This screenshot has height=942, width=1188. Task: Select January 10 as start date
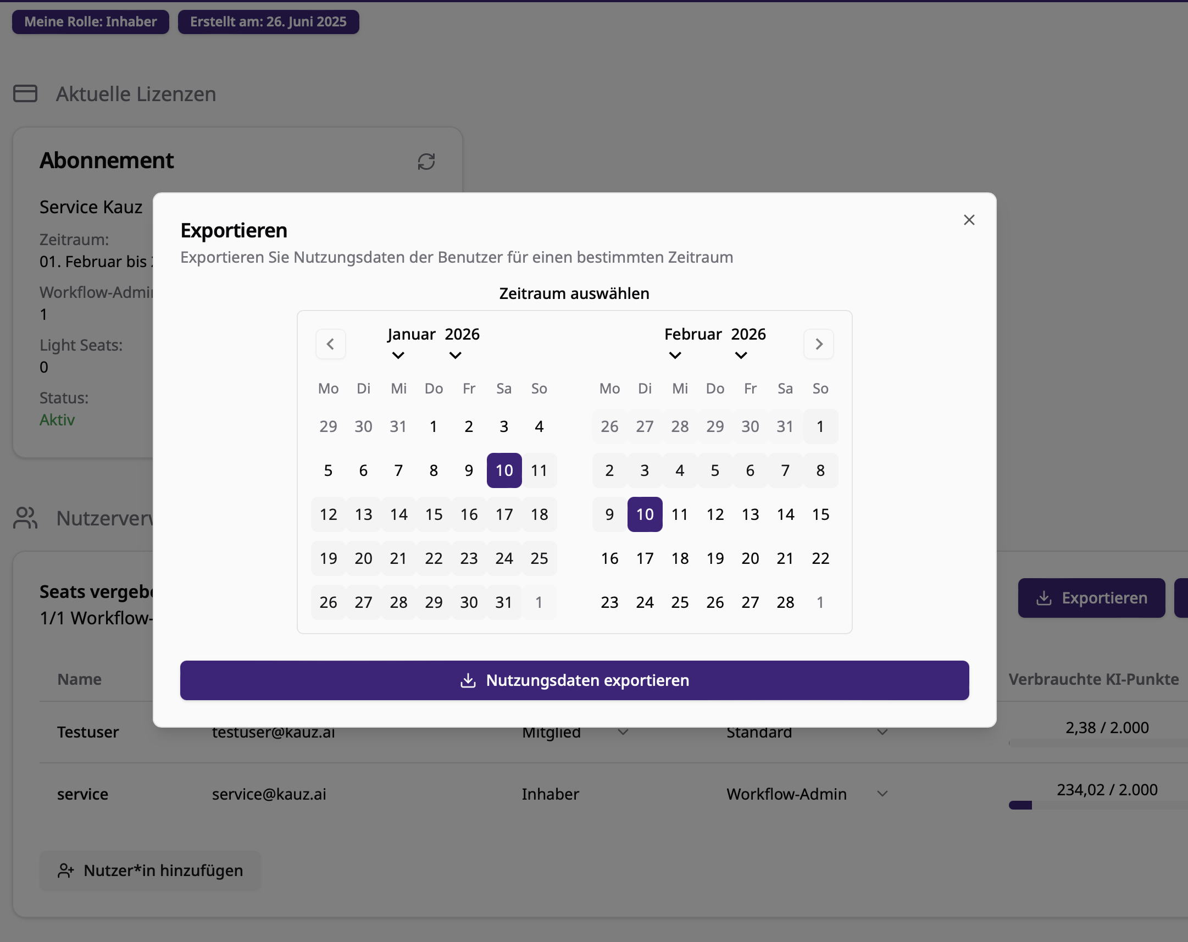pyautogui.click(x=504, y=470)
